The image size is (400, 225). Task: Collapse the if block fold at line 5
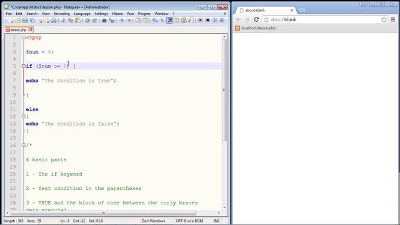pyautogui.click(x=24, y=66)
